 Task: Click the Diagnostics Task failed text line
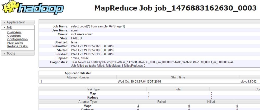[153, 62]
